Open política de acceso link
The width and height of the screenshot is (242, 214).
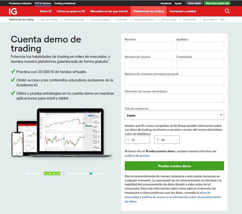pos(137,156)
